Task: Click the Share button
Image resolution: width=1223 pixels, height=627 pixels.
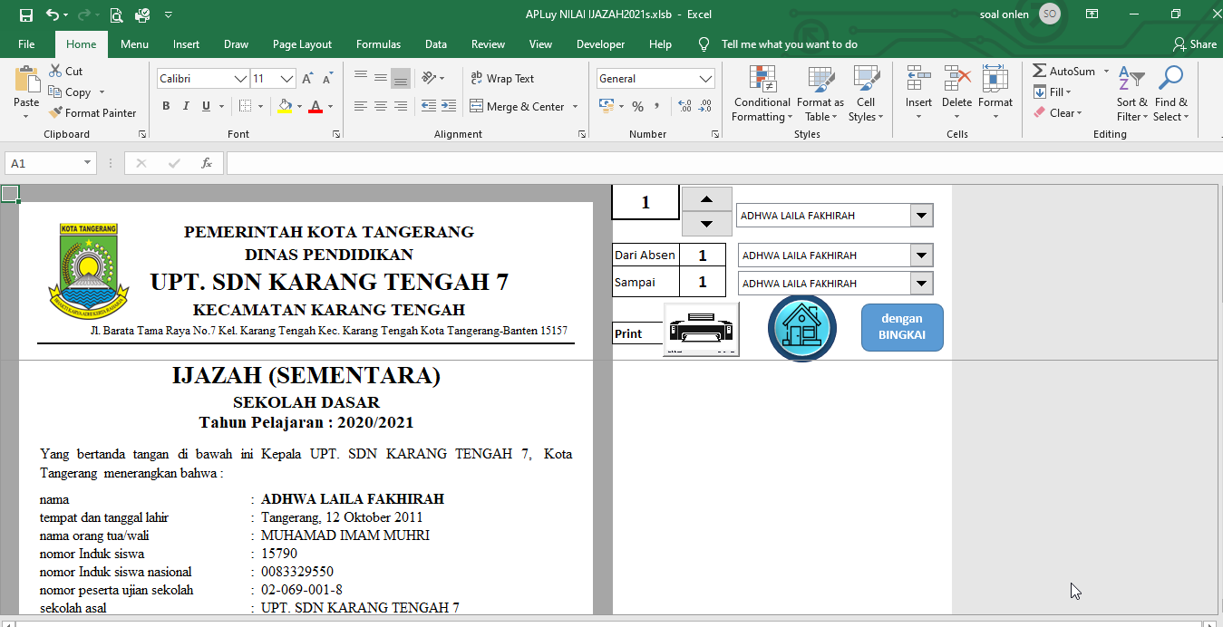Action: [x=1195, y=44]
